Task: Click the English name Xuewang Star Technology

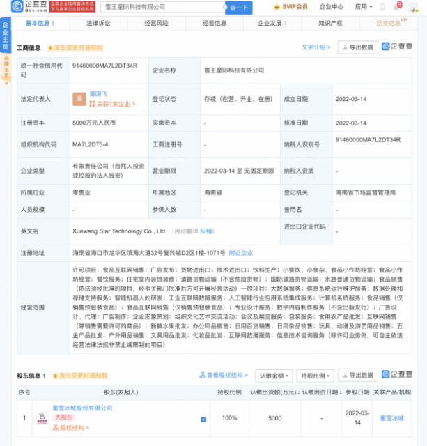Action: pos(119,231)
